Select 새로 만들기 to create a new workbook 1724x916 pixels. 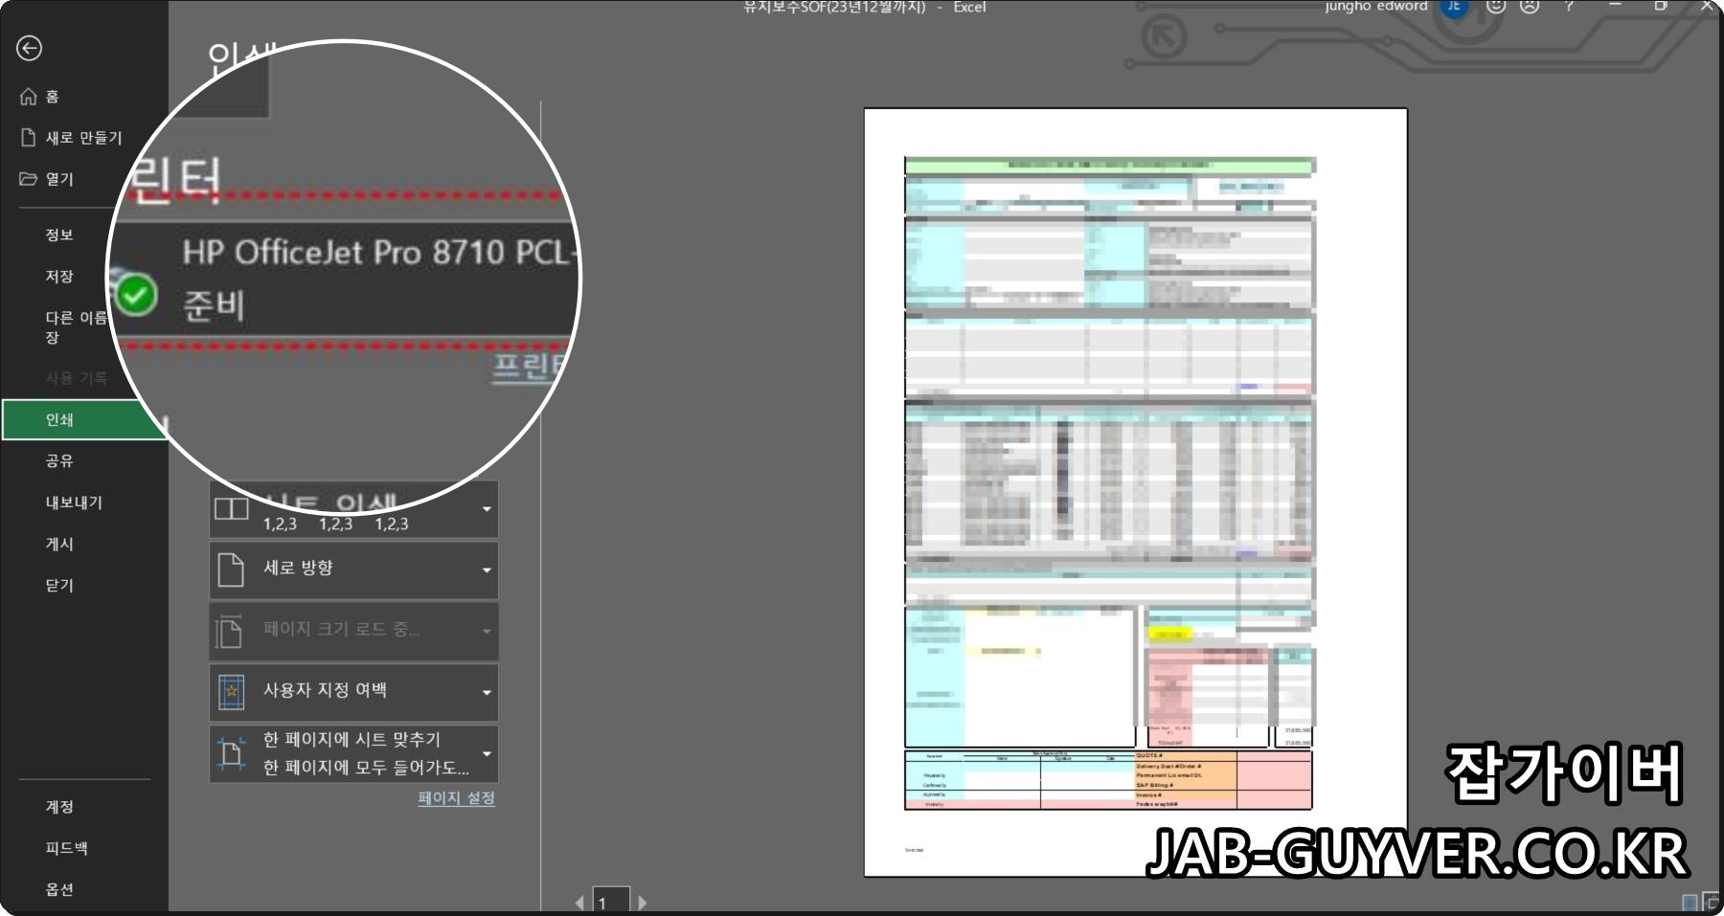click(84, 138)
